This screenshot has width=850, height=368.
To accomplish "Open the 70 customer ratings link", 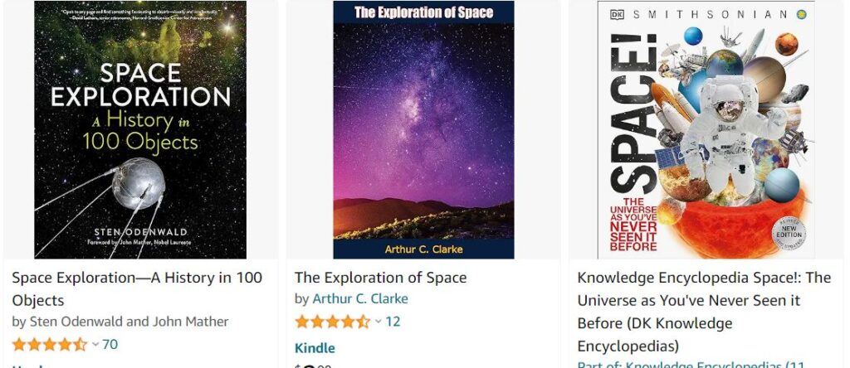I will coord(110,344).
